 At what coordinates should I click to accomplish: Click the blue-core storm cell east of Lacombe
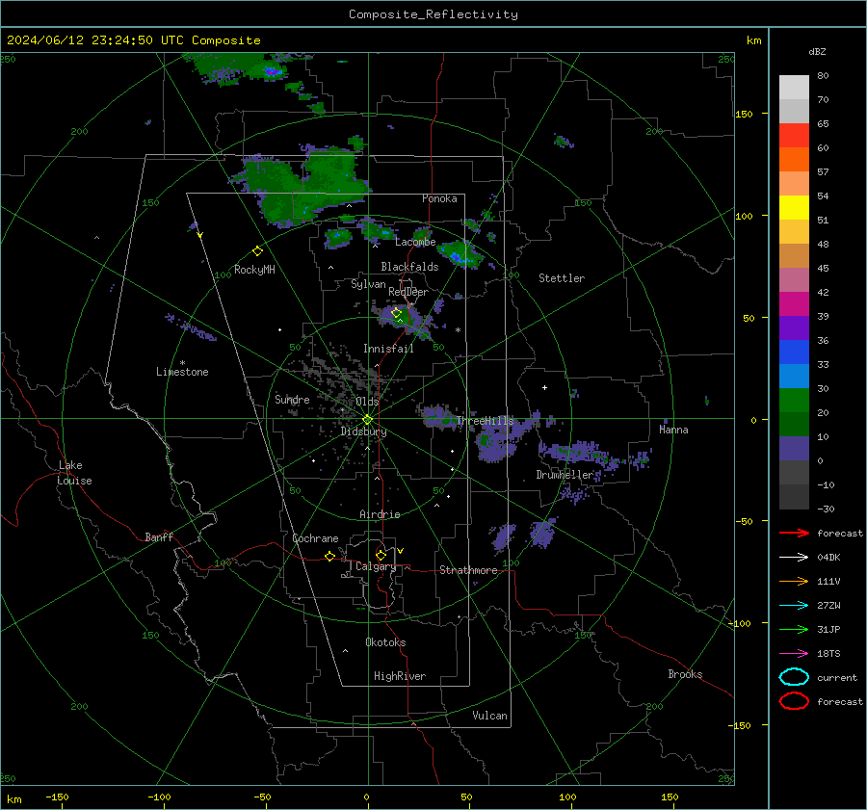coord(459,254)
